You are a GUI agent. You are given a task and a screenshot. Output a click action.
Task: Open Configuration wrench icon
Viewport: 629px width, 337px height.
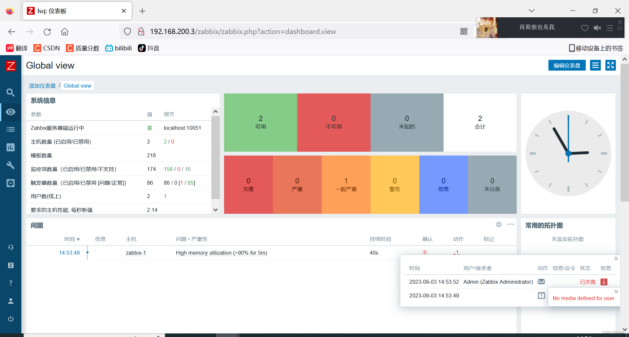10,165
